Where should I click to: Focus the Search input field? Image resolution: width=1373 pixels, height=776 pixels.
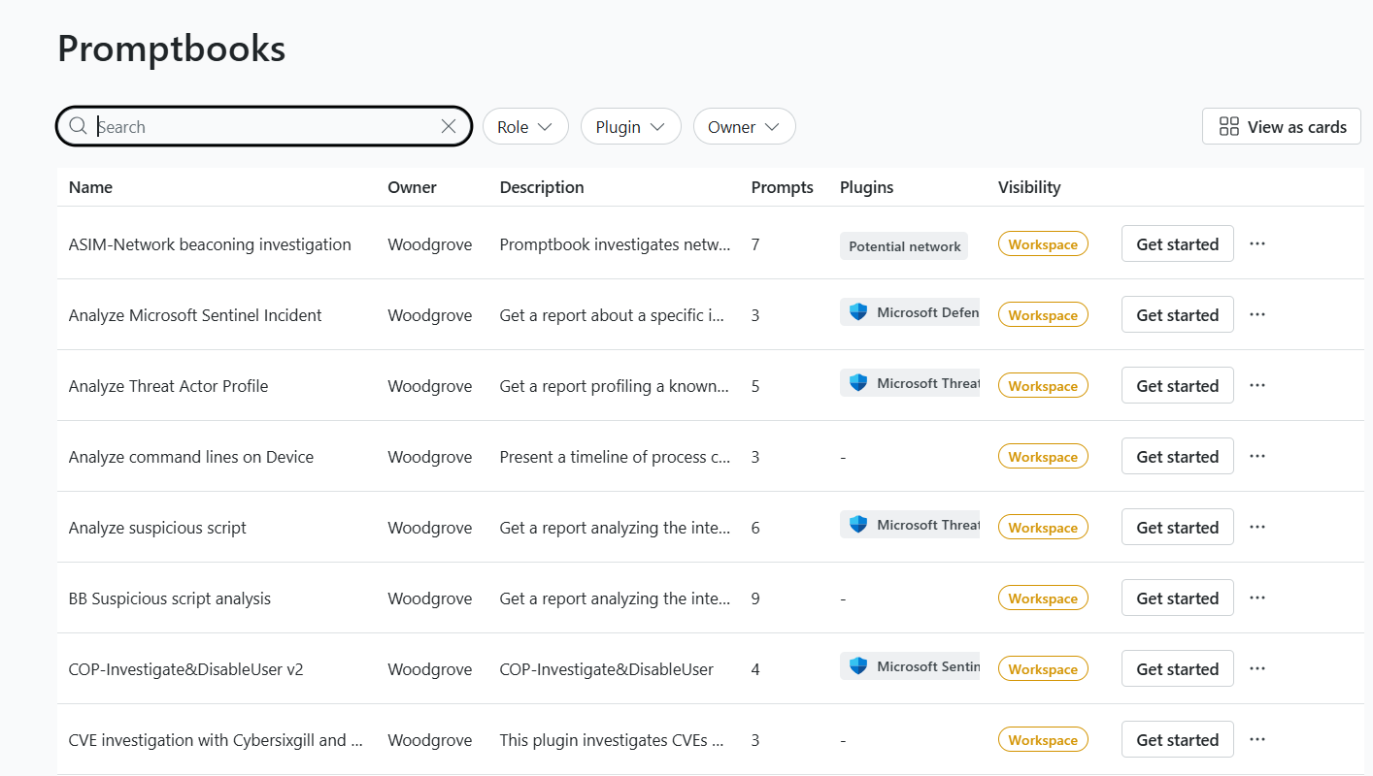point(262,126)
